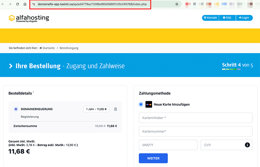Screen dimensions: 260x167
Task: Go to Login
Action: (x=244, y=18)
